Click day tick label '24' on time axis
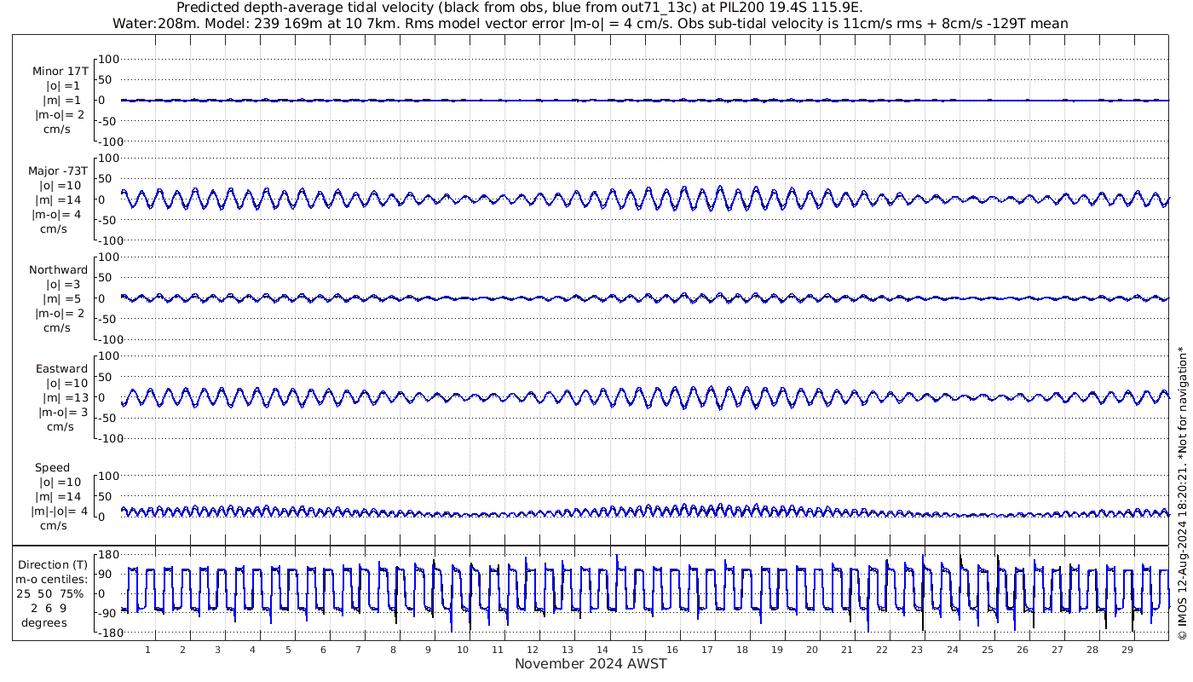This screenshot has width=1193, height=682. (x=952, y=650)
